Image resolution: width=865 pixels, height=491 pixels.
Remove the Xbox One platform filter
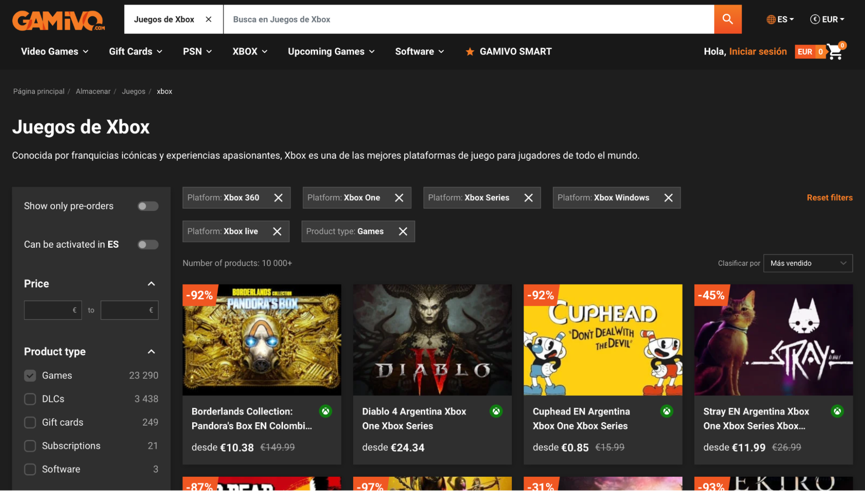(399, 198)
